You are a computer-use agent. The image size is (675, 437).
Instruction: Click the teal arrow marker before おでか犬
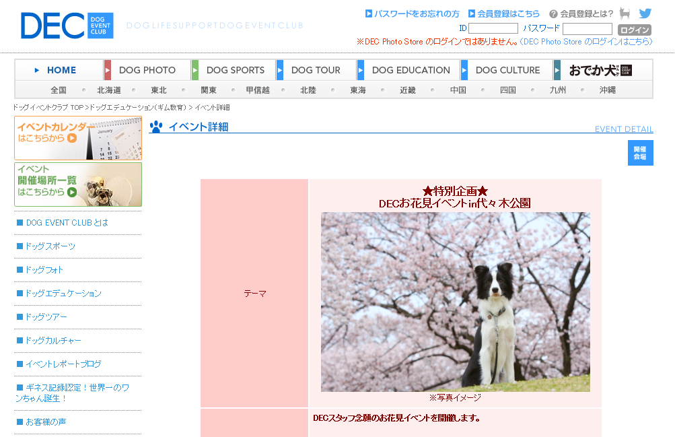coord(557,70)
